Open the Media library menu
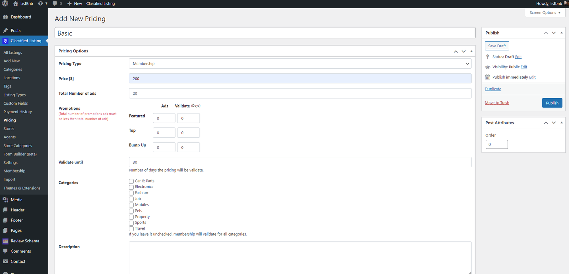569x274 pixels. pos(16,200)
